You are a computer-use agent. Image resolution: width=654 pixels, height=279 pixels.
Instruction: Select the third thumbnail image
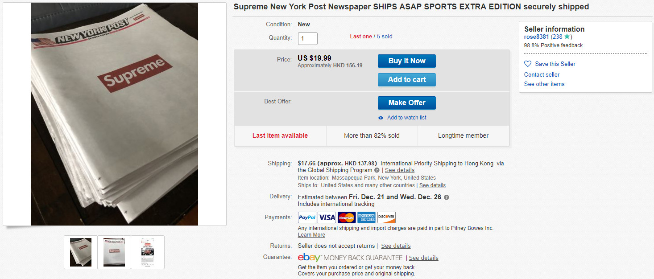148,252
